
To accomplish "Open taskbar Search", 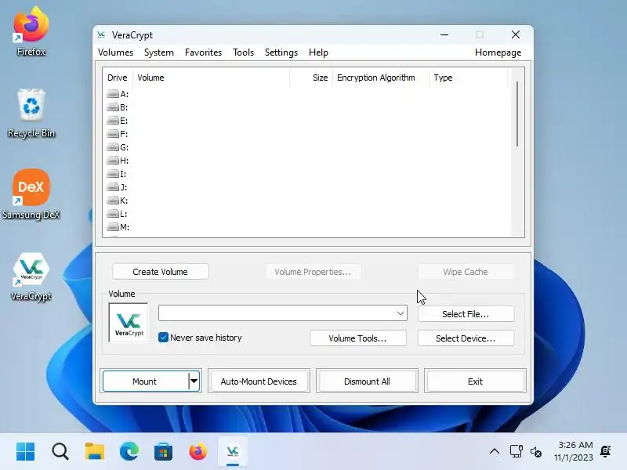I will [60, 452].
